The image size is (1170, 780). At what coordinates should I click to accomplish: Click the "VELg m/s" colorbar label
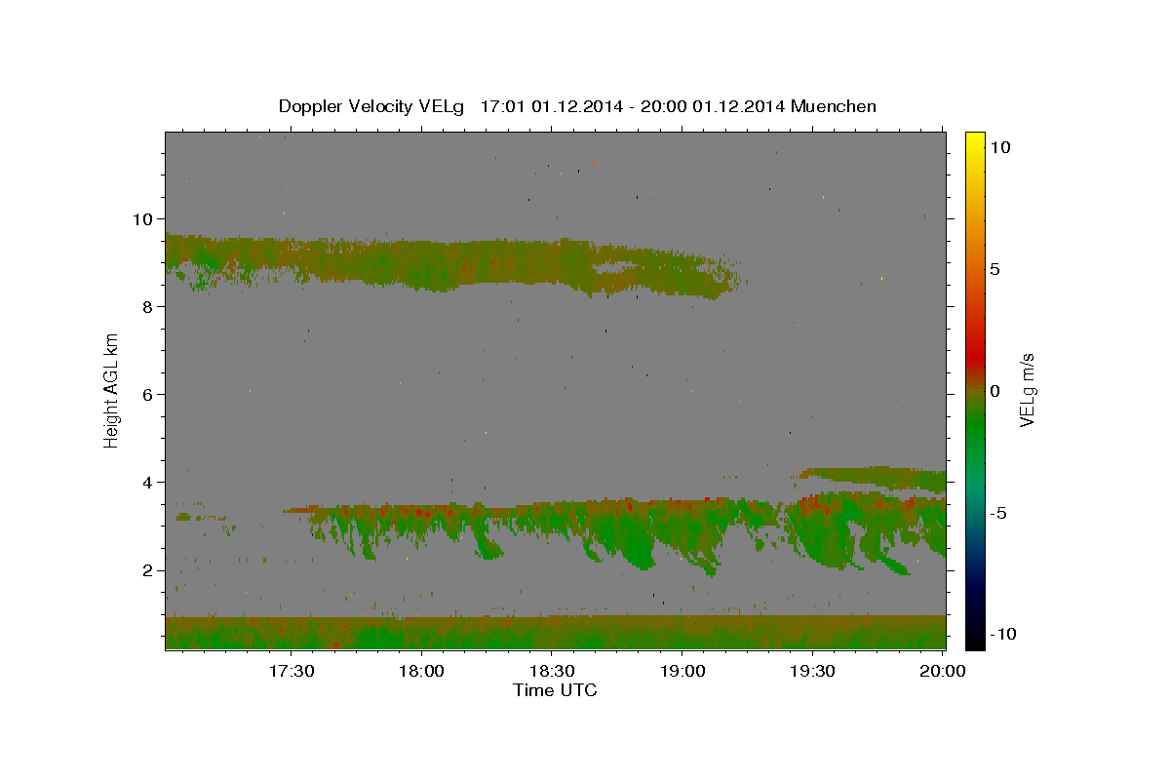[1027, 389]
